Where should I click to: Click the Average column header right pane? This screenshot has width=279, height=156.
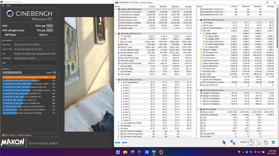coord(271,7)
